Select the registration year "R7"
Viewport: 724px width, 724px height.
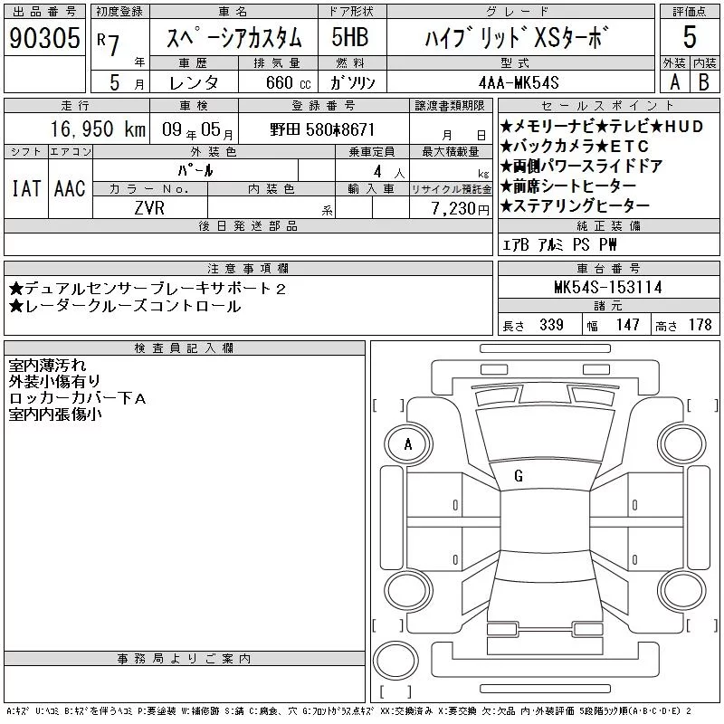pos(109,44)
